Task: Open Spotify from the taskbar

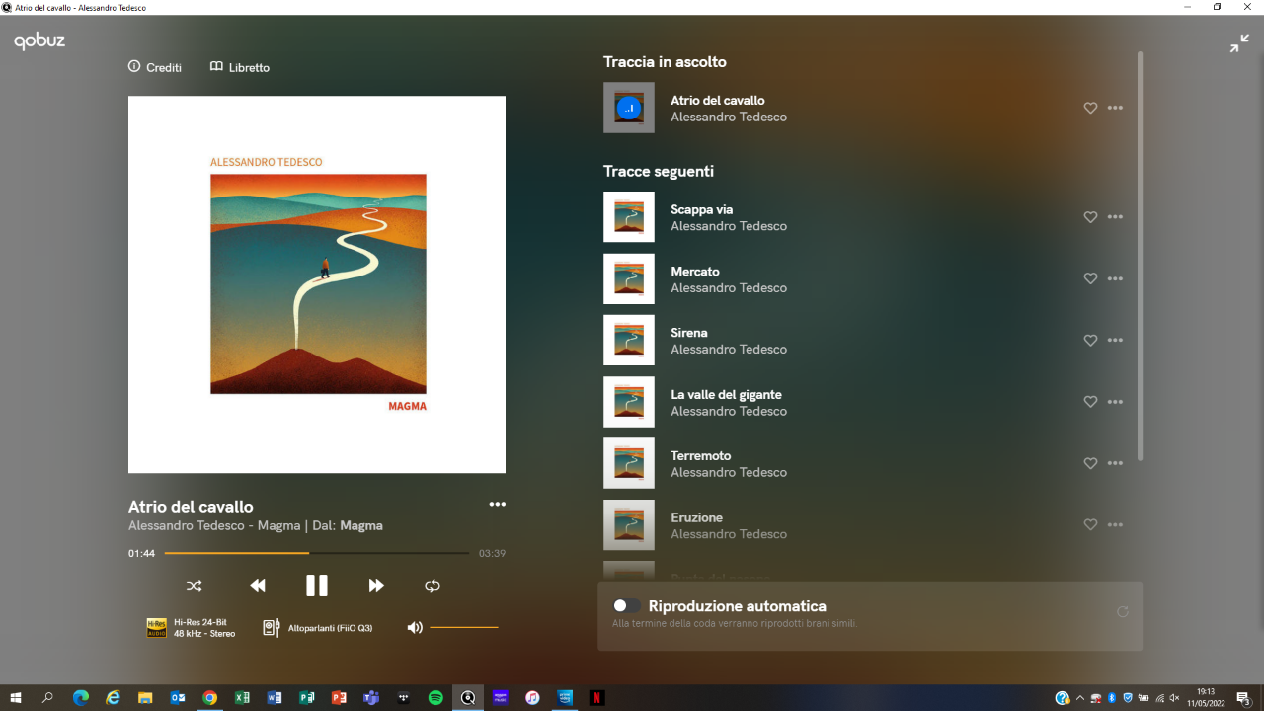Action: [x=435, y=698]
